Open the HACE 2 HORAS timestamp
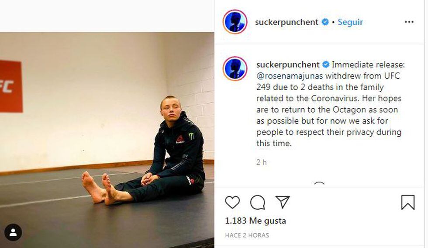The width and height of the screenshot is (428, 248). [x=247, y=235]
